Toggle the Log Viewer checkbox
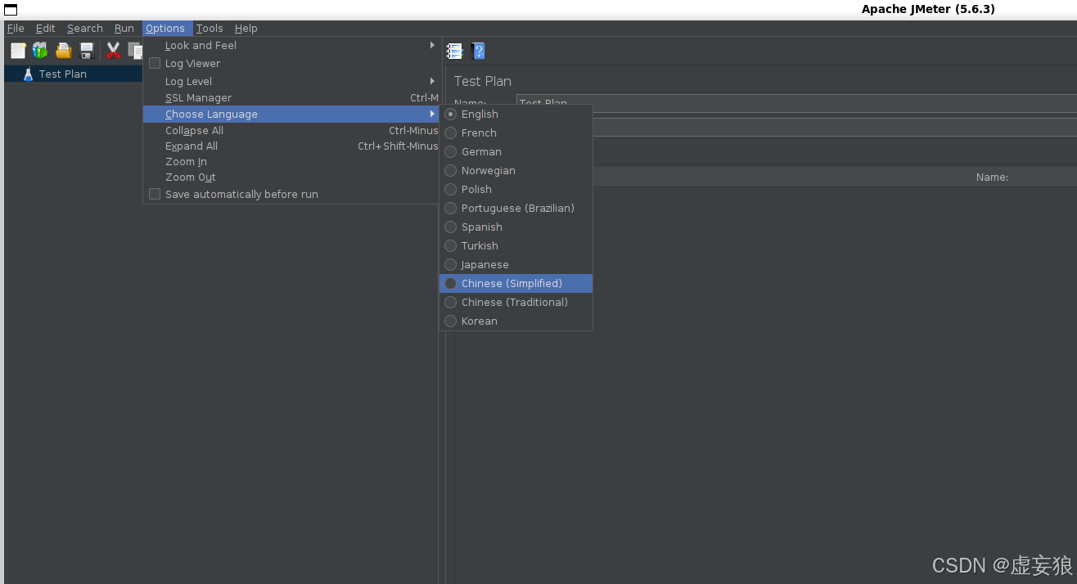Screen dimensions: 1077x584 pos(155,63)
